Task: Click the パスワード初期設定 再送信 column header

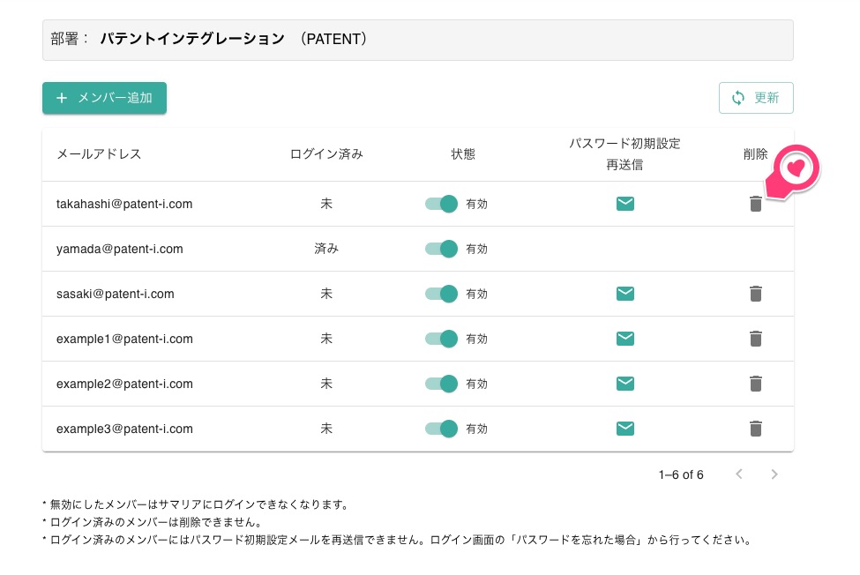Action: pos(624,154)
